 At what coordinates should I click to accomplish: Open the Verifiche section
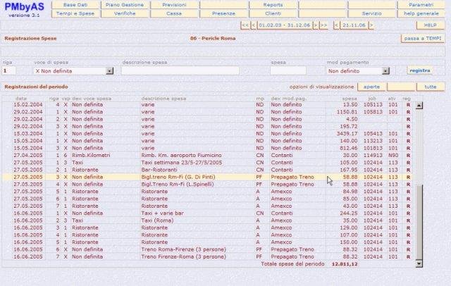(125, 13)
